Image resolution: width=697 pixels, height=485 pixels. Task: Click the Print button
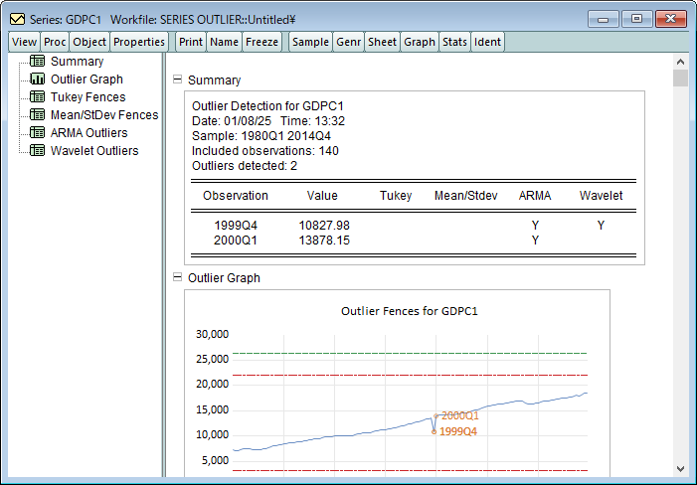point(191,42)
